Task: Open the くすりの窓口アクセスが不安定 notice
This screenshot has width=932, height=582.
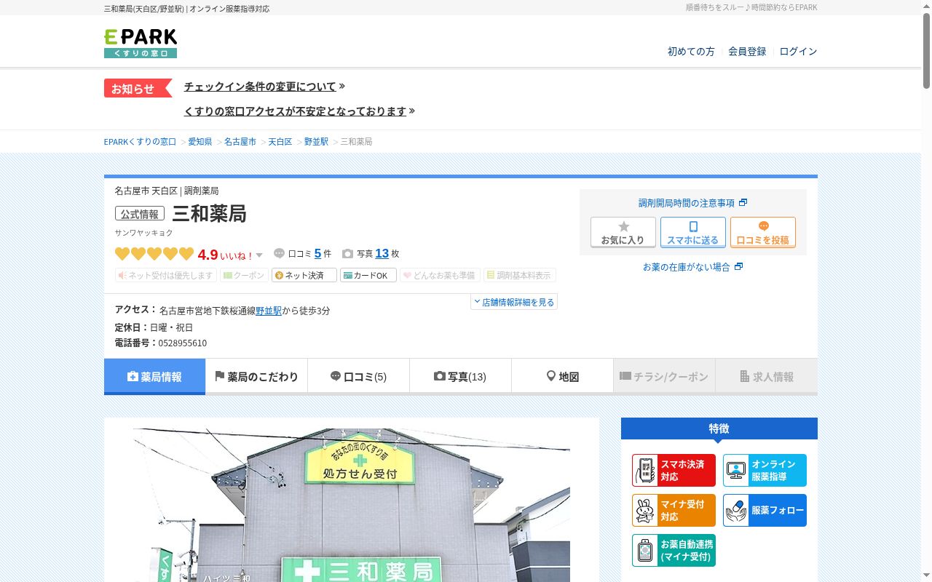Action: pos(299,111)
